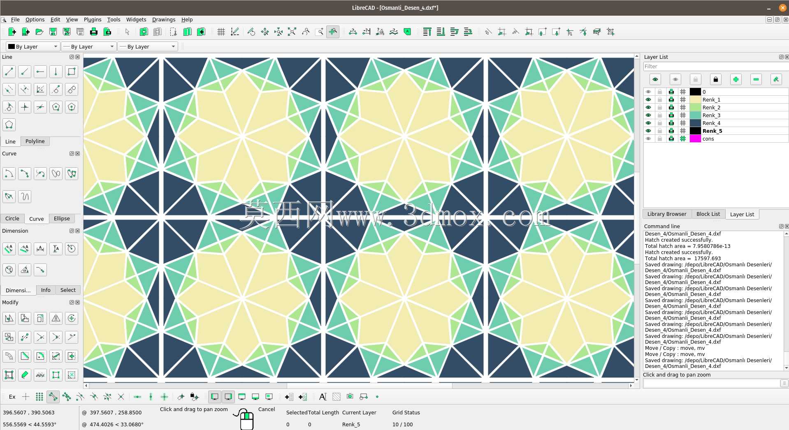Toggle Snap on Endpoints
This screenshot has height=430, width=789.
[53, 397]
